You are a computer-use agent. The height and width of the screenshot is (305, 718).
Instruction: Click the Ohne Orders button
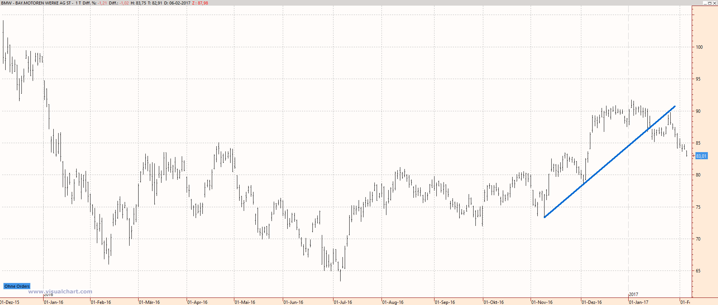(x=17, y=286)
